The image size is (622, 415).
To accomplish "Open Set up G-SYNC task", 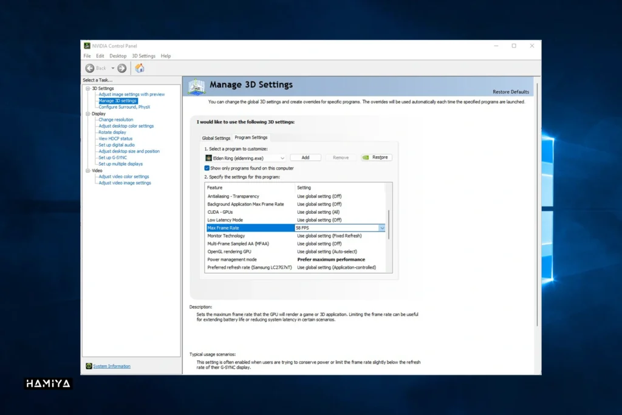I will [112, 158].
